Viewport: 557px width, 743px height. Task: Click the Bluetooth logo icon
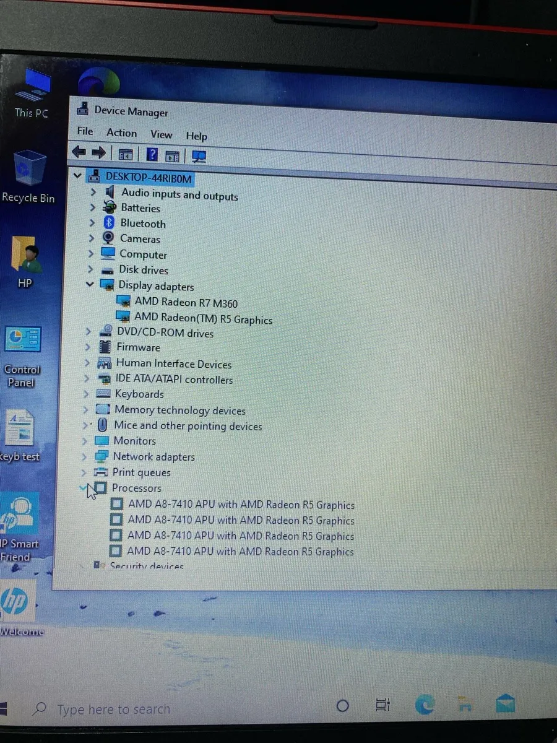pyautogui.click(x=109, y=222)
